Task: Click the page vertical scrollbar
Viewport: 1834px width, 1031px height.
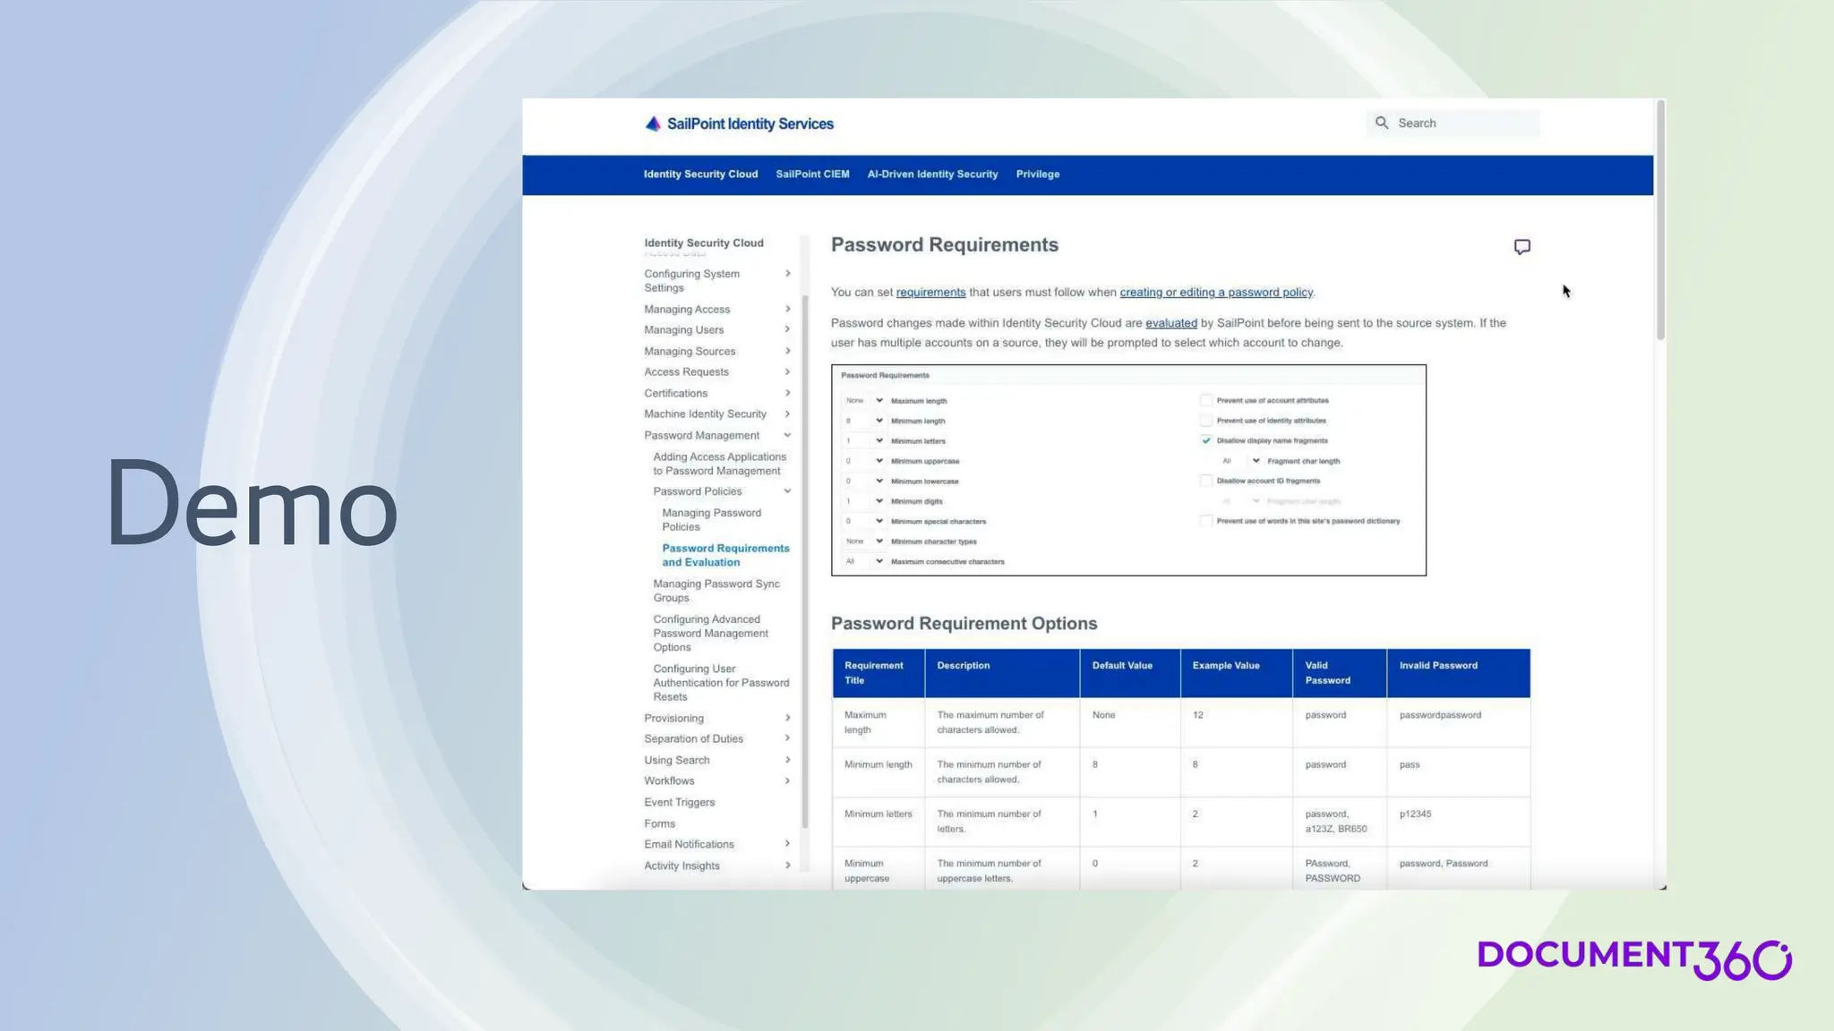Action: coord(1660,220)
